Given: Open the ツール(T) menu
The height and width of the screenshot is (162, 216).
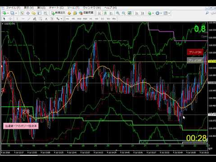Looking at the screenshot, I should [x=73, y=8].
